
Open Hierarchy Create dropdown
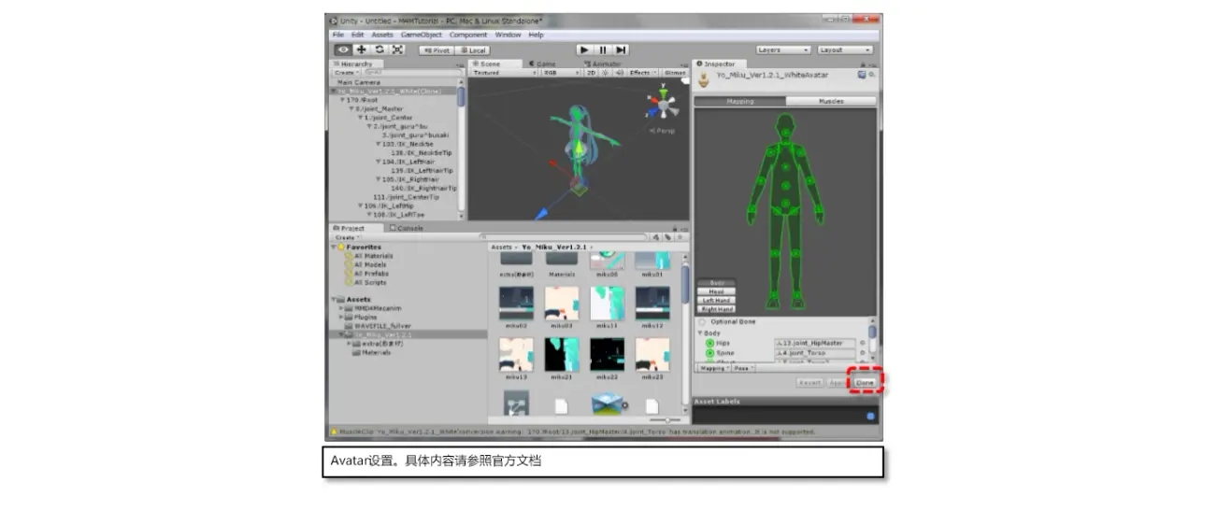coord(346,72)
